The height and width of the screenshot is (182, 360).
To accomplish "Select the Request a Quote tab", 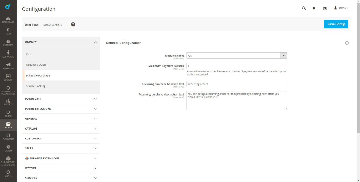I will tap(36, 65).
